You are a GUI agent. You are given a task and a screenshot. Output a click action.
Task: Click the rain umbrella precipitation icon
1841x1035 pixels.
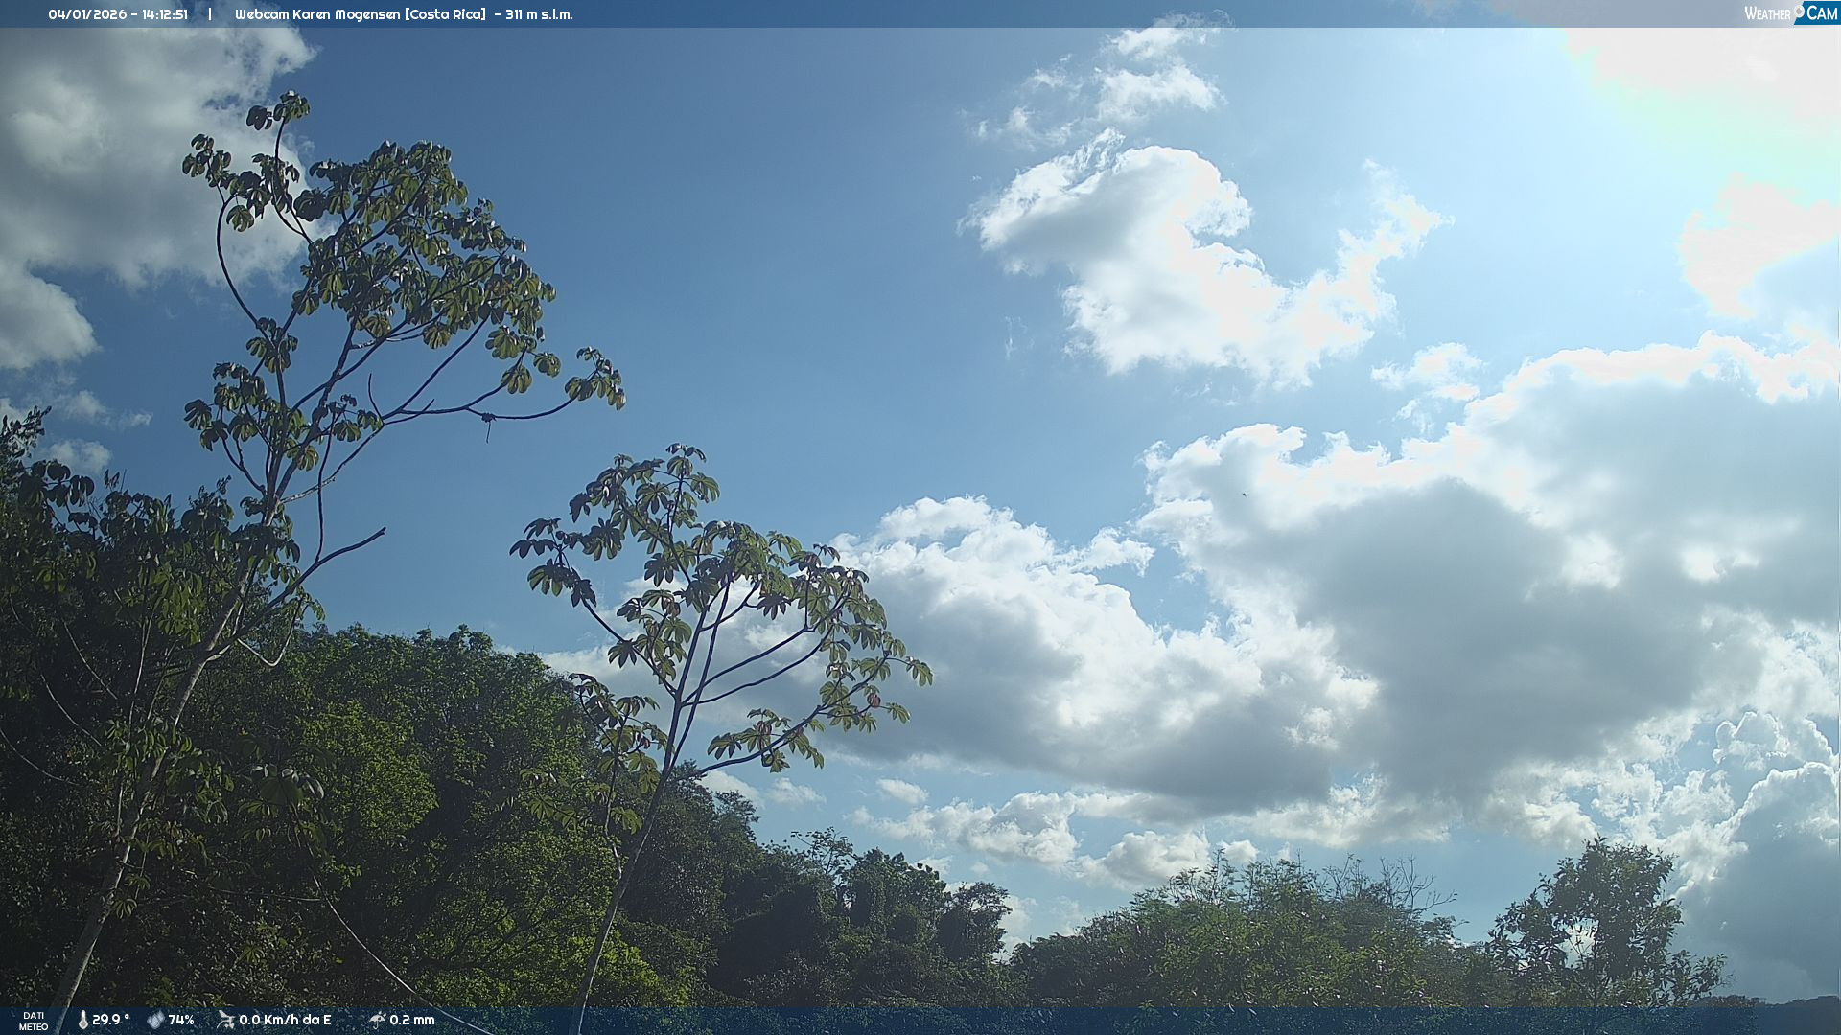pos(377,1020)
